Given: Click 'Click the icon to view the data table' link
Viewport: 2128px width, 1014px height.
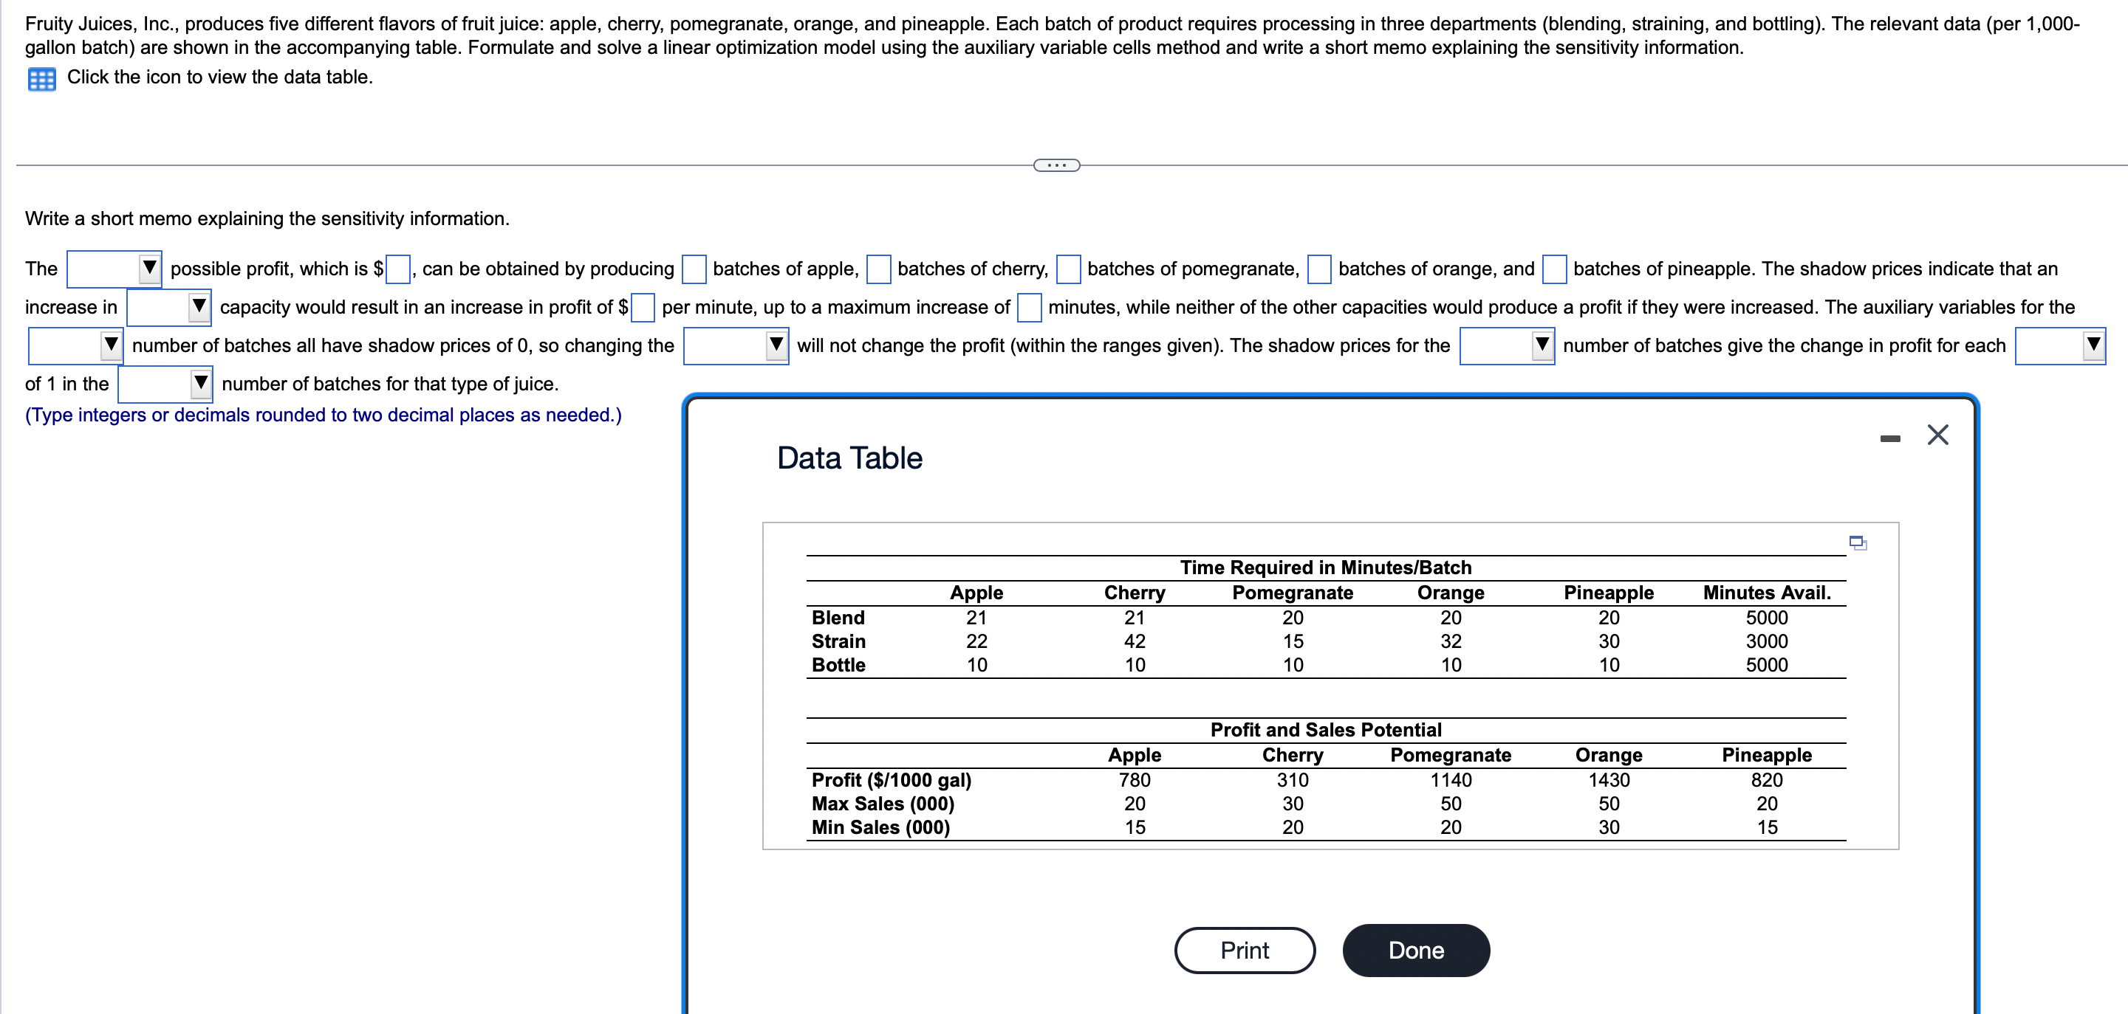Looking at the screenshot, I should [x=219, y=77].
